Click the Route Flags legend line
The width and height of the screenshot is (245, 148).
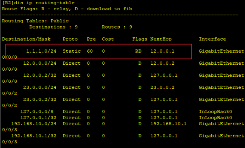67,9
